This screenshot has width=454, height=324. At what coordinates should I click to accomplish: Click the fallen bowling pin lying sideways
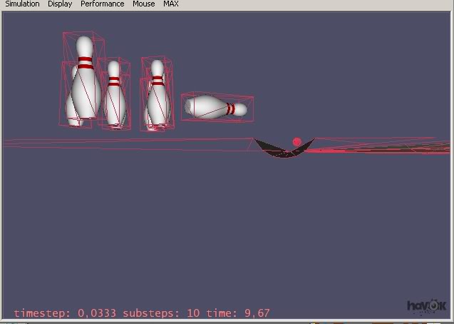click(x=216, y=107)
